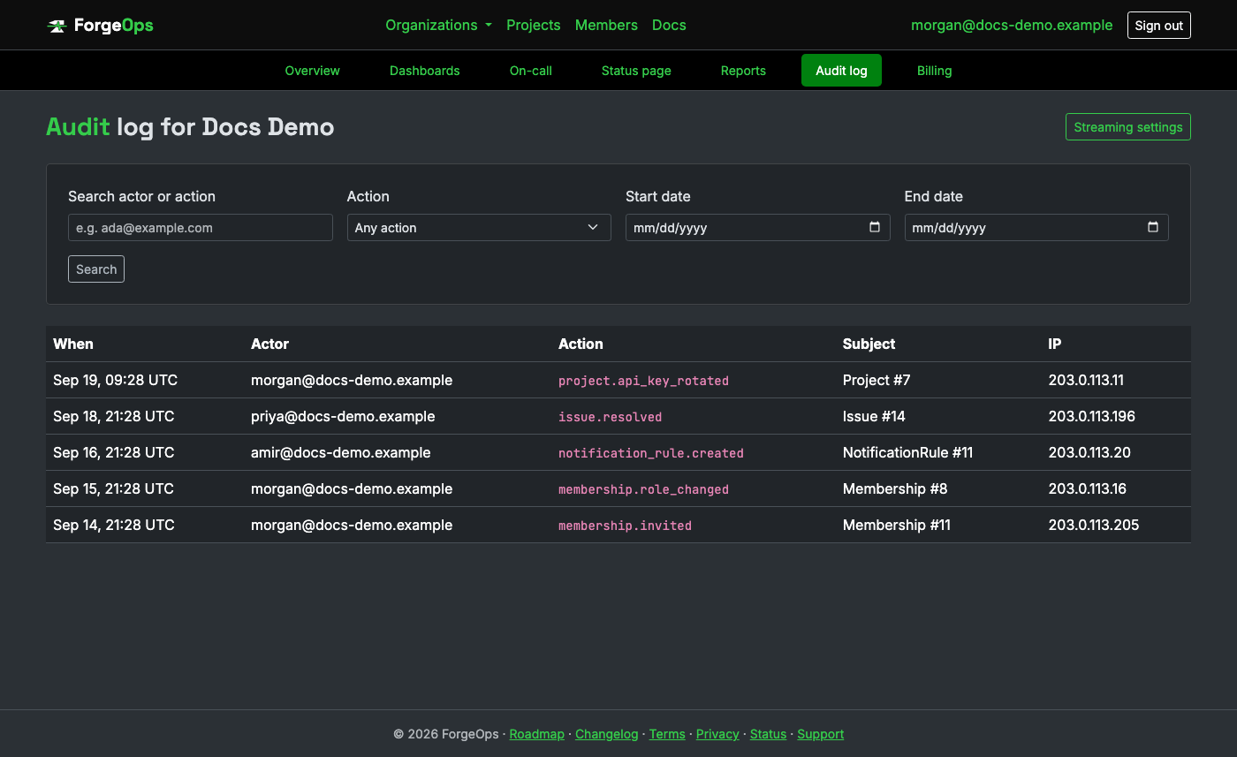Click the issue.resolved action entry
This screenshot has width=1237, height=757.
coord(610,417)
